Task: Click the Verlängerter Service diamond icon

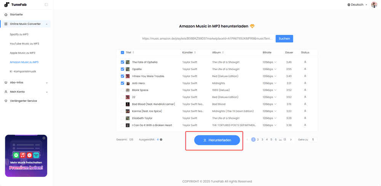Action: [x=6, y=101]
